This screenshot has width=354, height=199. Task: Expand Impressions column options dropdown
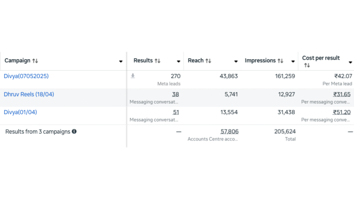point(293,61)
